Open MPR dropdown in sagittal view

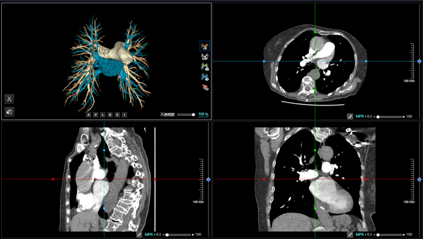click(x=150, y=235)
